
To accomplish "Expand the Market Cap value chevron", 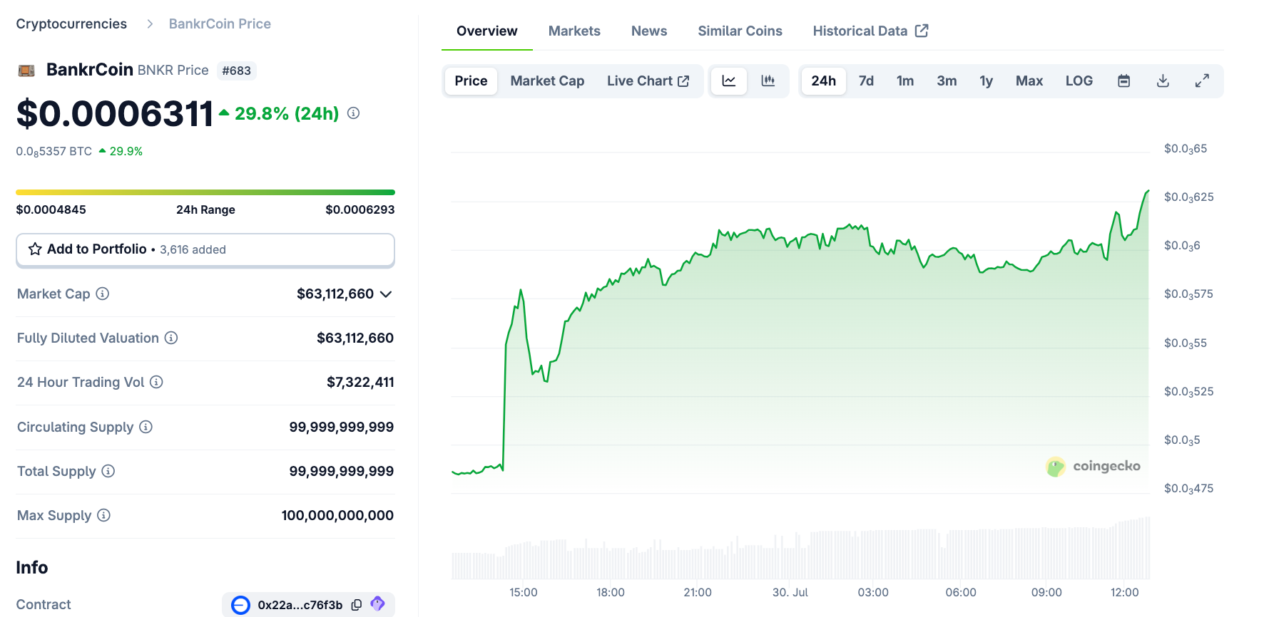I will [386, 294].
